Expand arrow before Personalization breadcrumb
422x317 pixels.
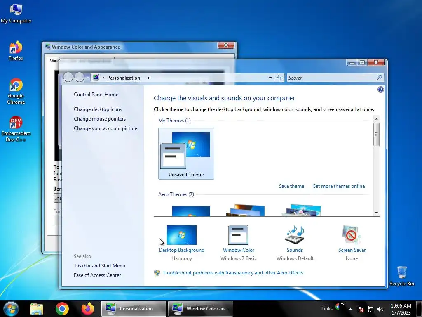(103, 78)
